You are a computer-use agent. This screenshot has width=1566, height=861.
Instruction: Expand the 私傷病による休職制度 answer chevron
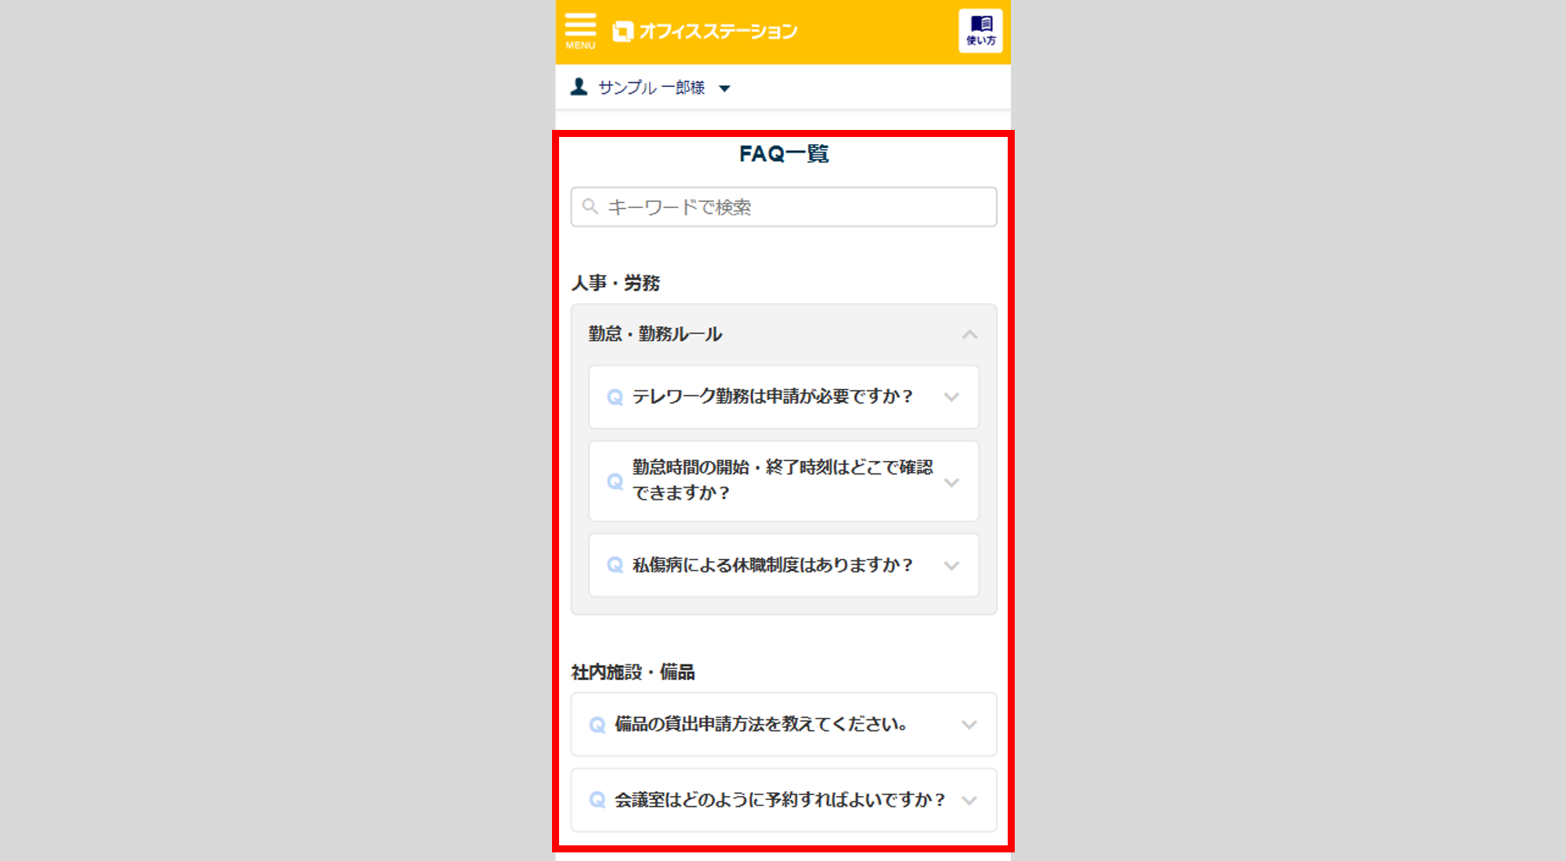pyautogui.click(x=951, y=566)
